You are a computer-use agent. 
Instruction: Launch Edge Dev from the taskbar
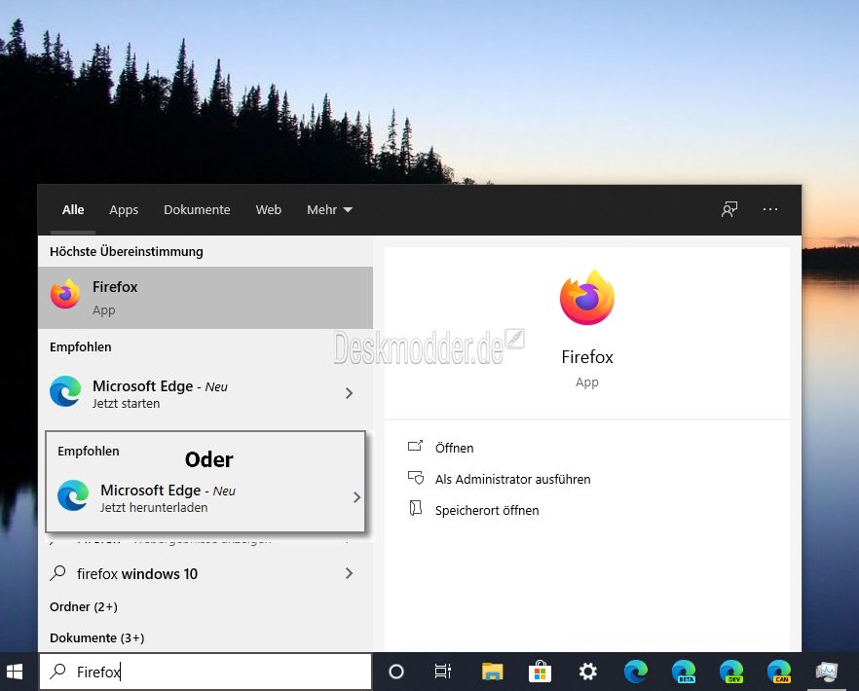tap(731, 672)
